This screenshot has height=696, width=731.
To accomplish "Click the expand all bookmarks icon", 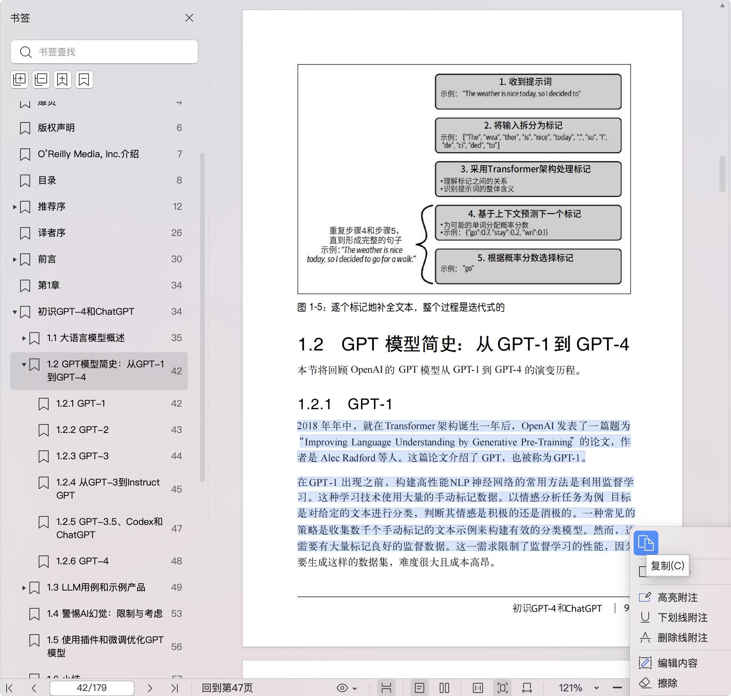I will click(19, 80).
